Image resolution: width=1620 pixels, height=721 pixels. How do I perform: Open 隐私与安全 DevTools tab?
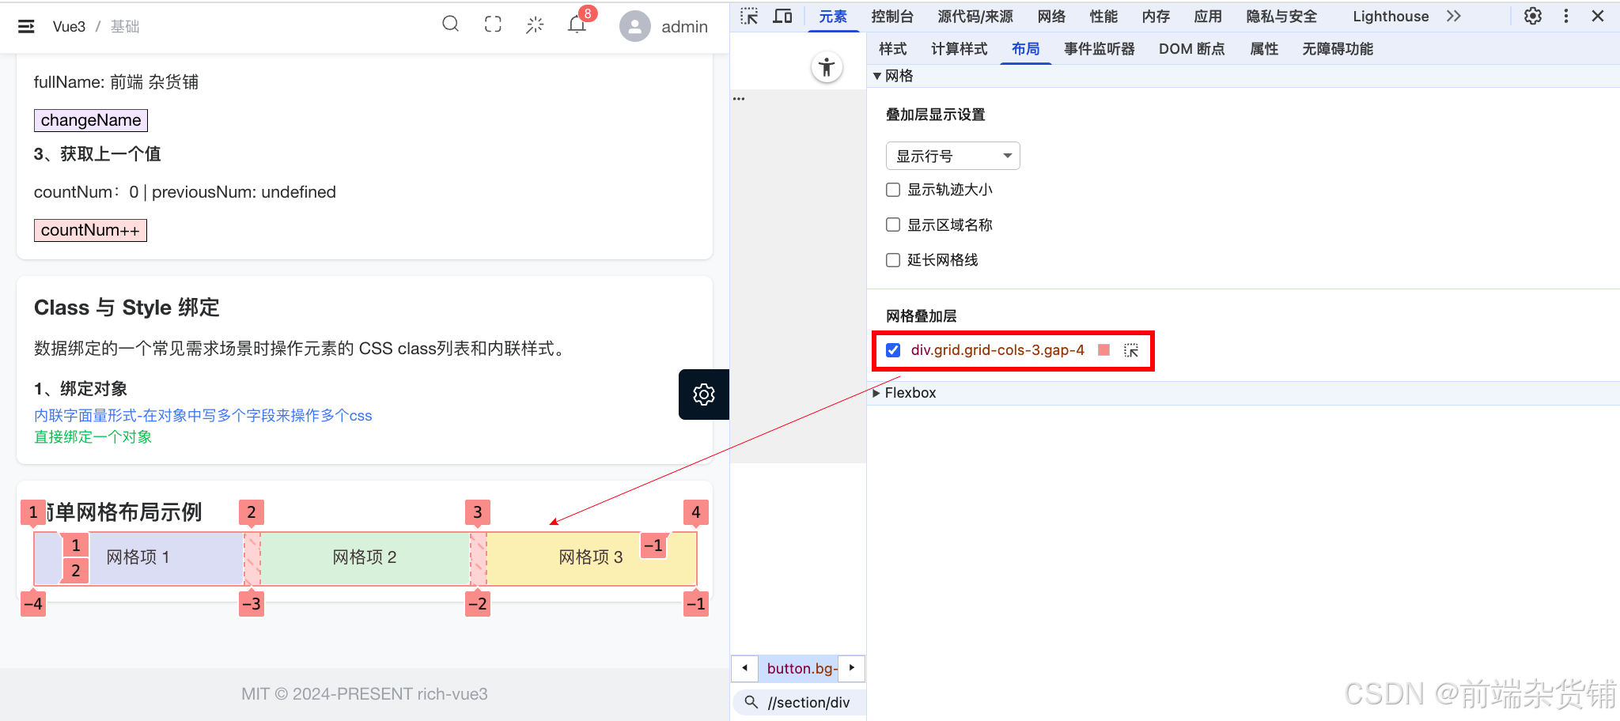[1281, 17]
